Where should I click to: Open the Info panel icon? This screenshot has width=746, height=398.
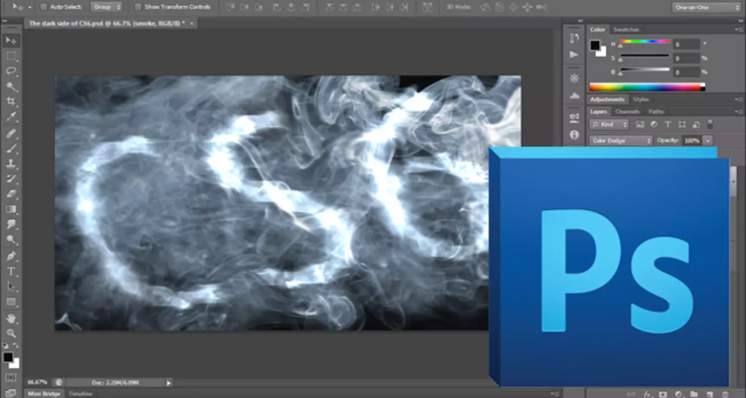(x=574, y=135)
